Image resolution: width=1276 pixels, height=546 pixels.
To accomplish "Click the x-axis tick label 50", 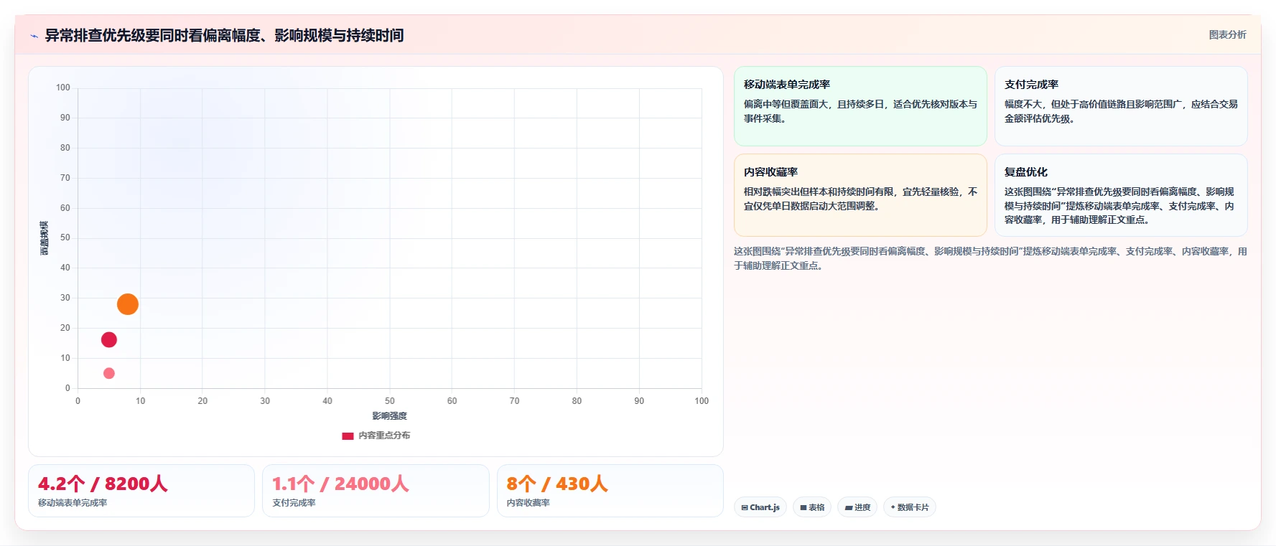I will pos(389,401).
